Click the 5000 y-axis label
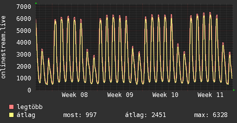This screenshot has width=237, height=123. pos(24,31)
